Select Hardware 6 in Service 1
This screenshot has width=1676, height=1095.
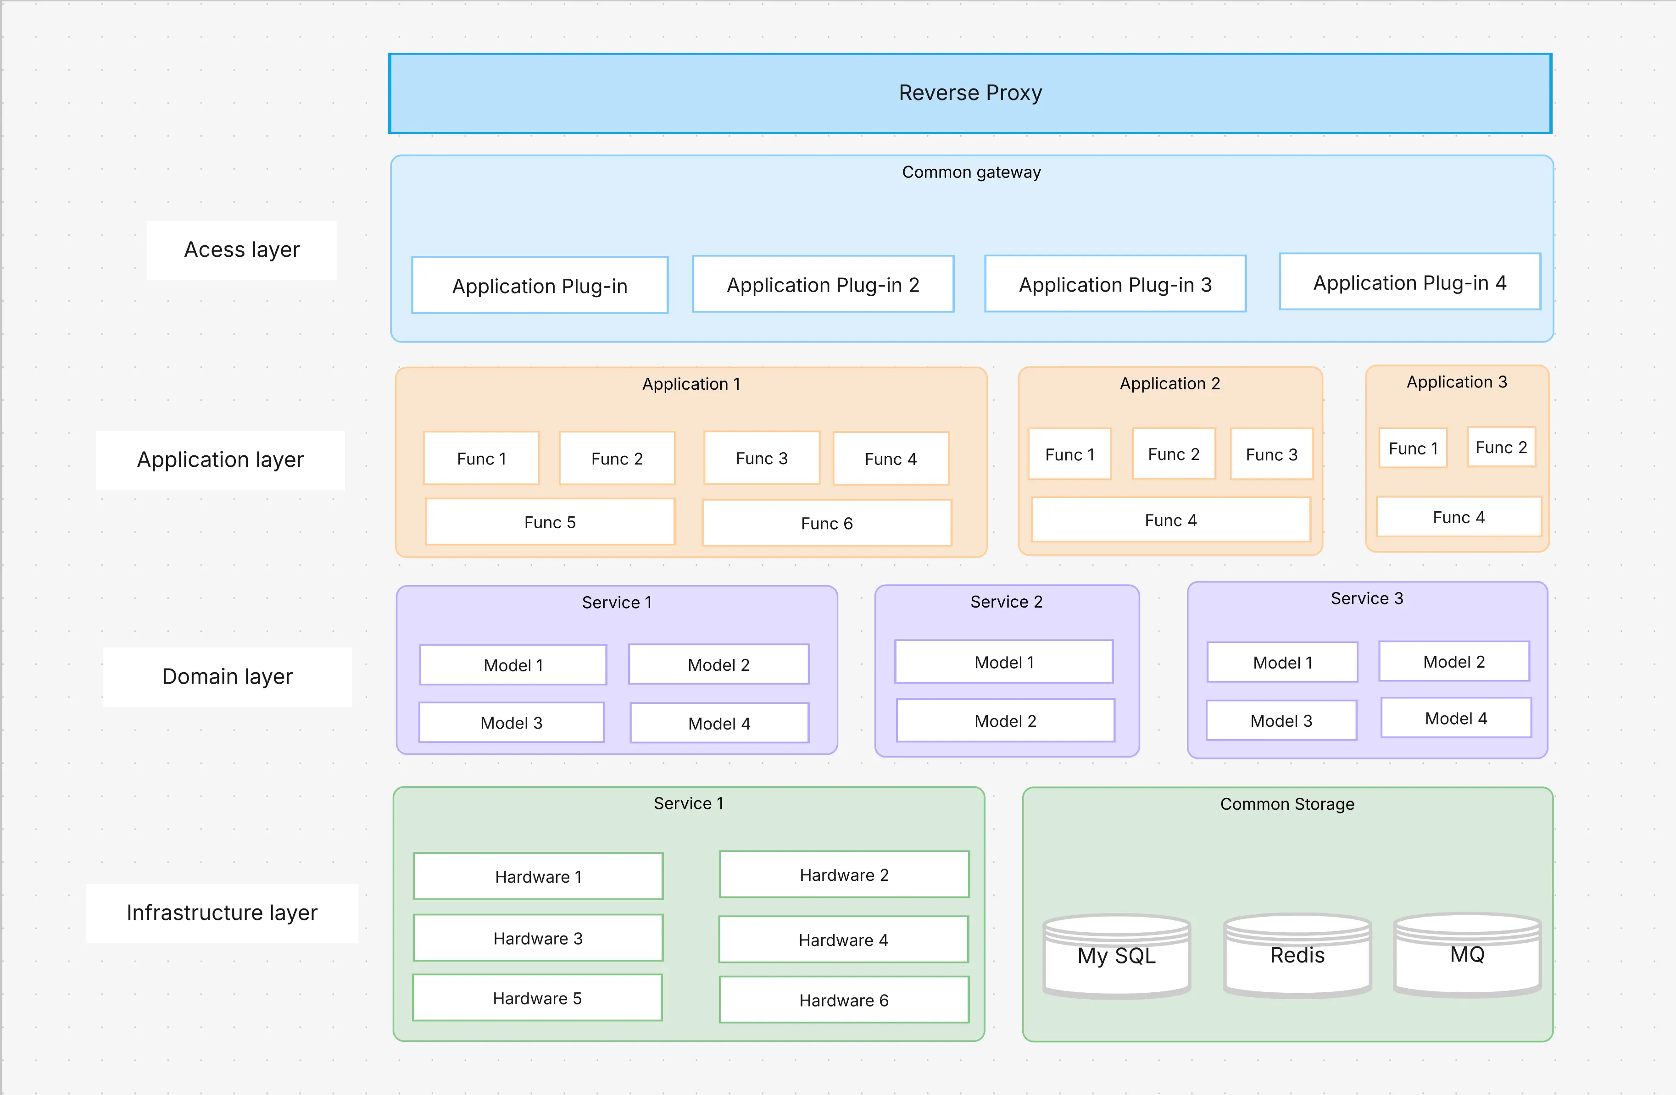(x=844, y=1000)
